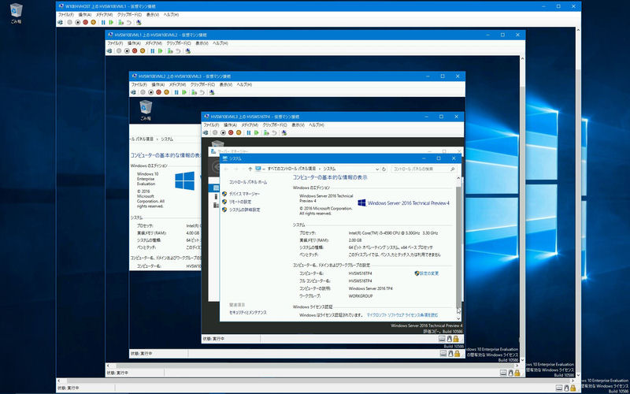Click Revert icon in innermost HVSWS16TP4 window toolbar
The image size is (630, 394).
coord(274,132)
